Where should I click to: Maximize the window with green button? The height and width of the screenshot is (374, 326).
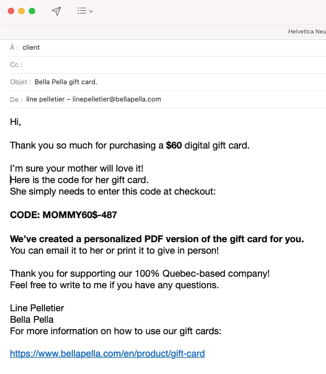point(32,11)
